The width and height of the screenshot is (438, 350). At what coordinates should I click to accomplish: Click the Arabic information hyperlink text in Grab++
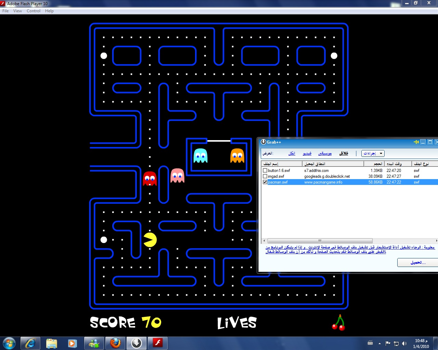click(x=350, y=249)
